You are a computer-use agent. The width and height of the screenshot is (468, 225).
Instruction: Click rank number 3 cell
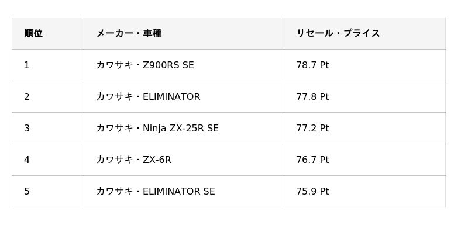point(48,128)
